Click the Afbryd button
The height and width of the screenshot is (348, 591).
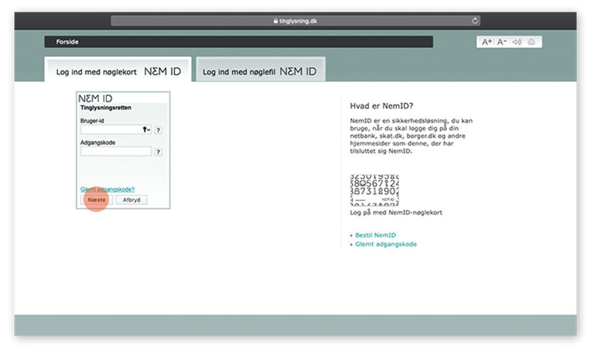point(131,200)
